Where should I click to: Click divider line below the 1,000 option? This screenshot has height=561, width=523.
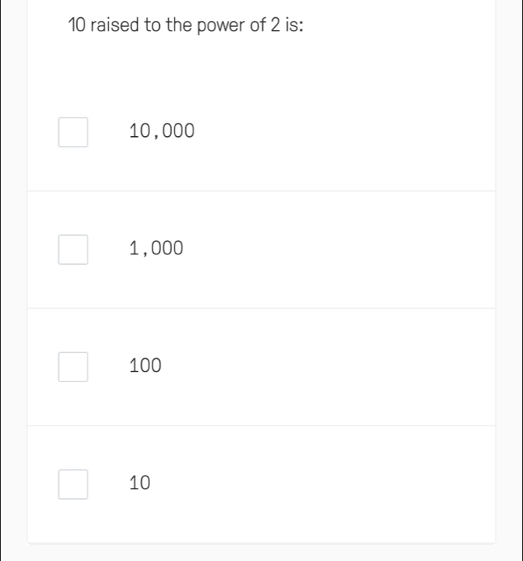pos(261,308)
